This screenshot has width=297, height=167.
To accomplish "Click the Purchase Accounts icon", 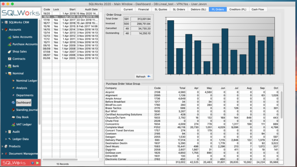I will point(10,44).
